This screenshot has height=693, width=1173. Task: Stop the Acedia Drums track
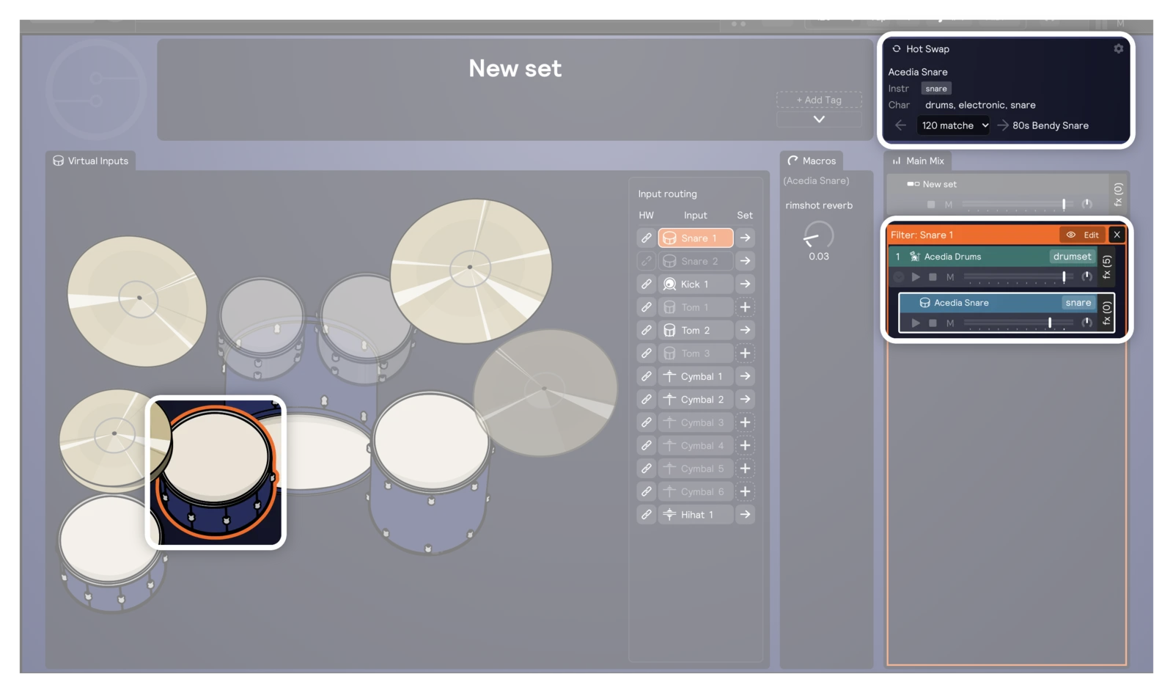(x=933, y=277)
